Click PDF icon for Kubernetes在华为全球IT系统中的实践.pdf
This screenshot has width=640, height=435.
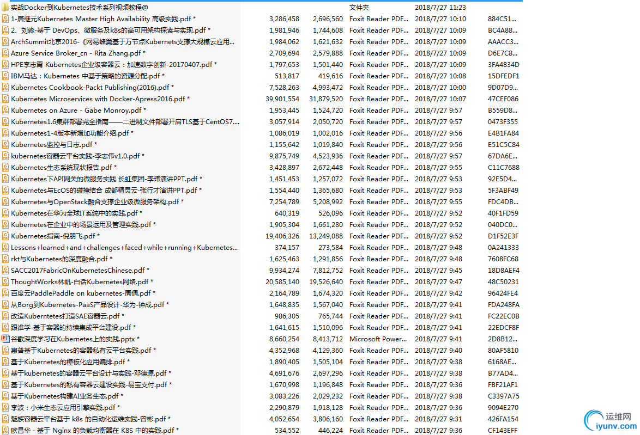[5, 213]
